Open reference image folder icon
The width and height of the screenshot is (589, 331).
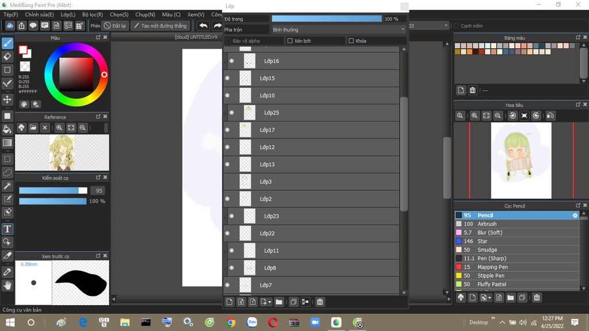[33, 128]
